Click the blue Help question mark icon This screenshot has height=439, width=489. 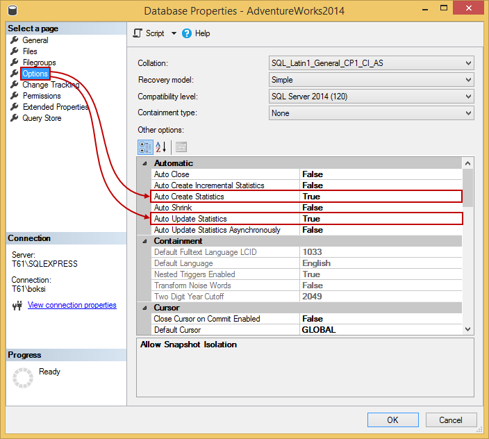click(186, 33)
